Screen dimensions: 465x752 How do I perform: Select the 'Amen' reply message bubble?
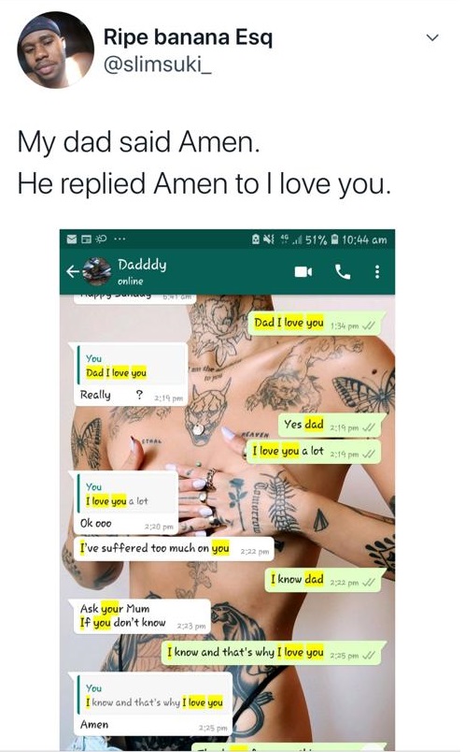[x=152, y=704]
